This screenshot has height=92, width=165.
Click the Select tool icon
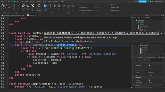coord(32,6)
